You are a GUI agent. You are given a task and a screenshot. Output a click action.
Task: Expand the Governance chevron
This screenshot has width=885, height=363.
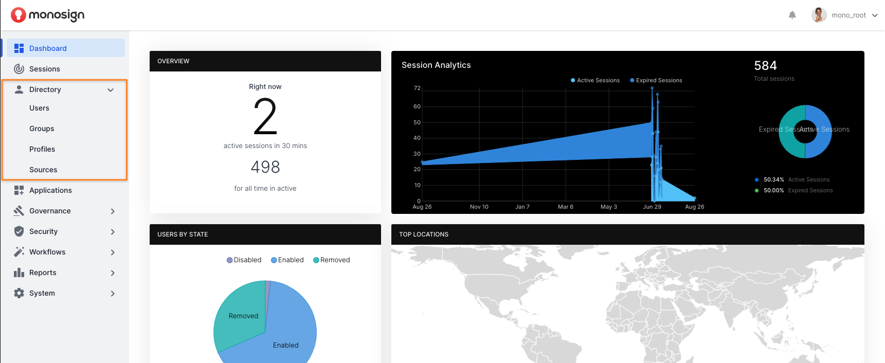tap(113, 211)
